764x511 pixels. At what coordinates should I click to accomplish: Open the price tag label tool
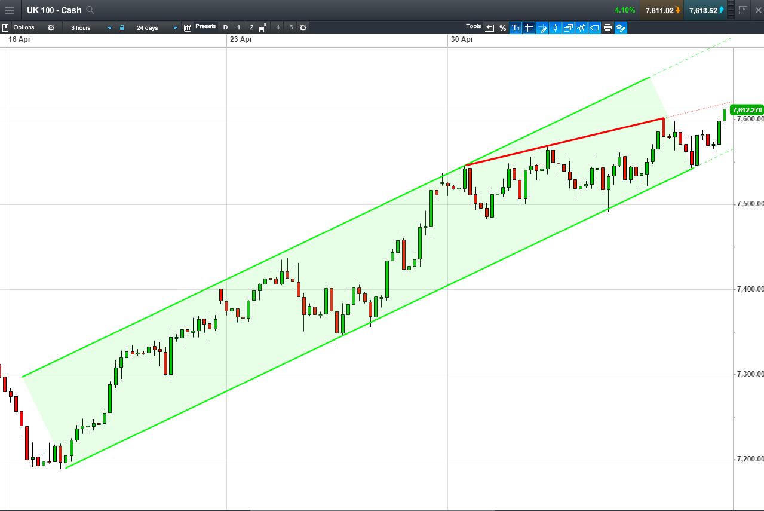coord(594,27)
